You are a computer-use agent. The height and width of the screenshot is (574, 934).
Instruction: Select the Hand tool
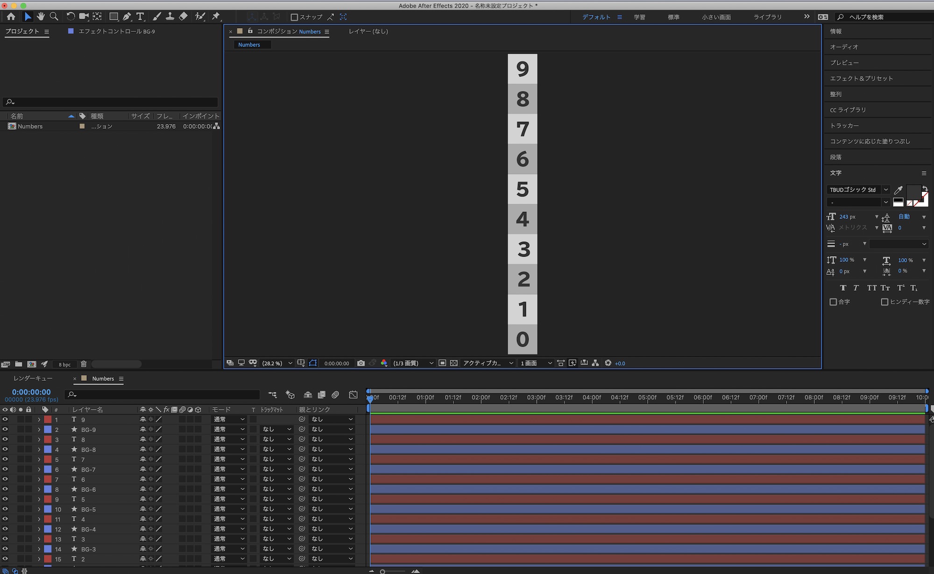41,17
